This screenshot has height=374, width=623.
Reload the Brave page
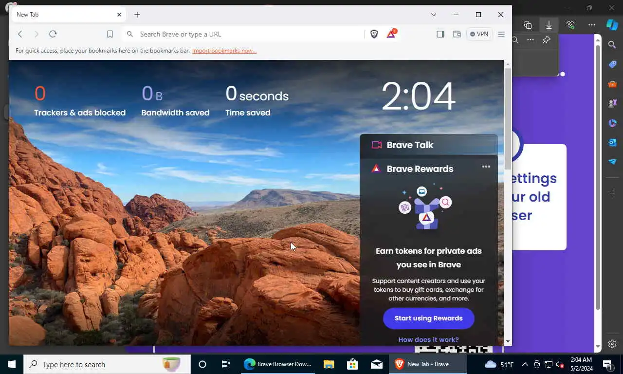pyautogui.click(x=53, y=34)
